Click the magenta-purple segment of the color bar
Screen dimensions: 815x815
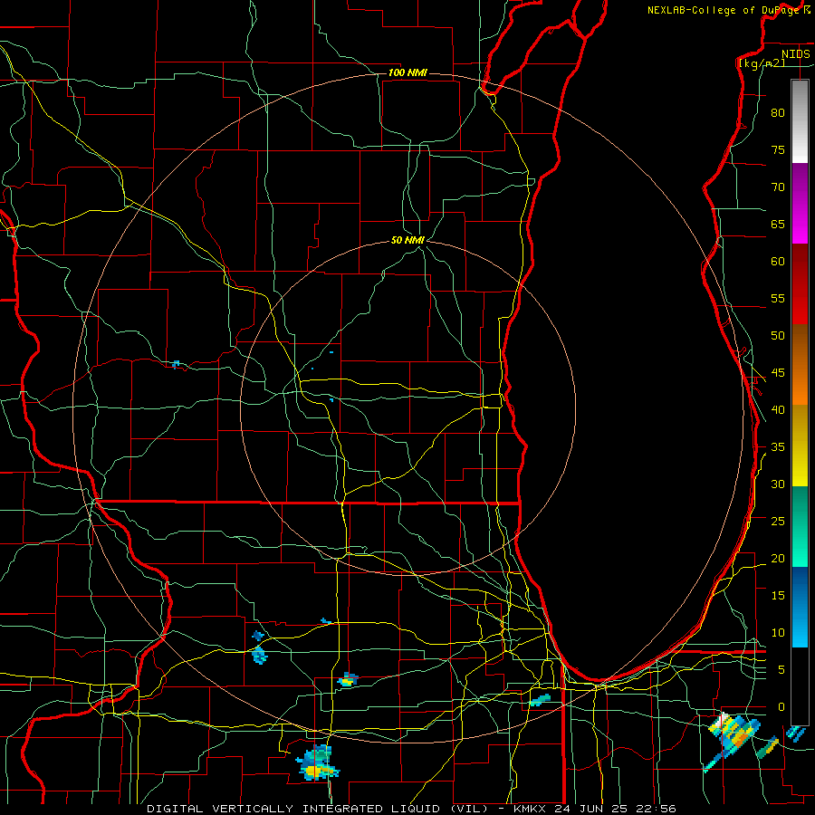click(x=800, y=204)
